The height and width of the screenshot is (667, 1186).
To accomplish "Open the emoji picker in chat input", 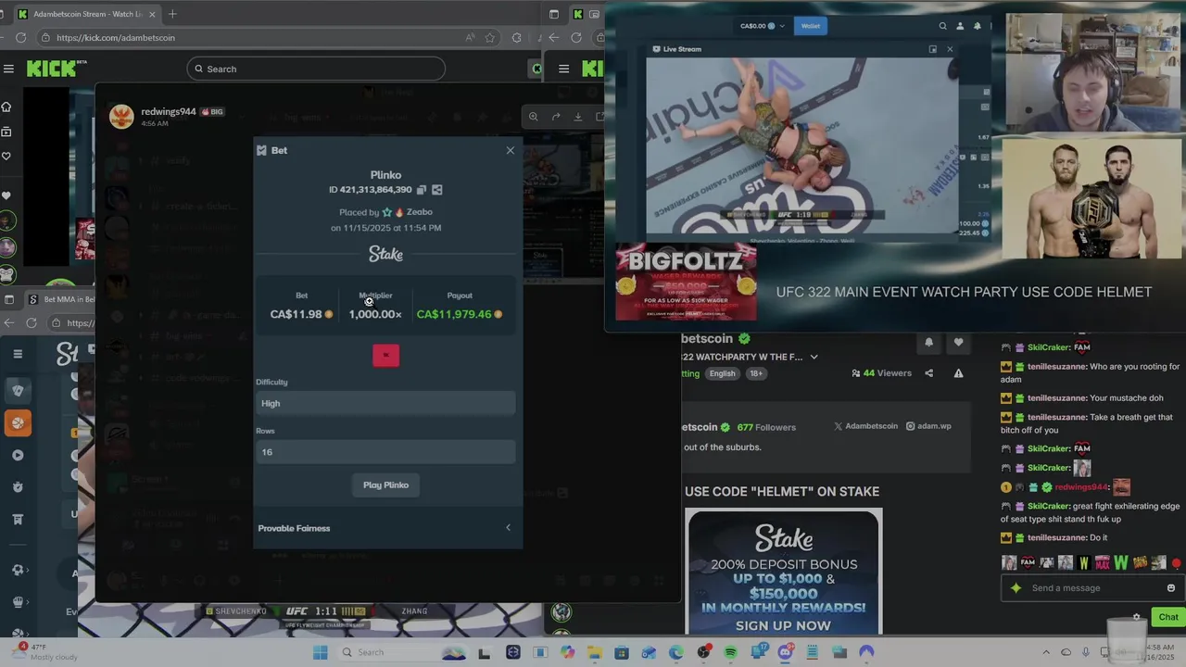I will point(1171,588).
